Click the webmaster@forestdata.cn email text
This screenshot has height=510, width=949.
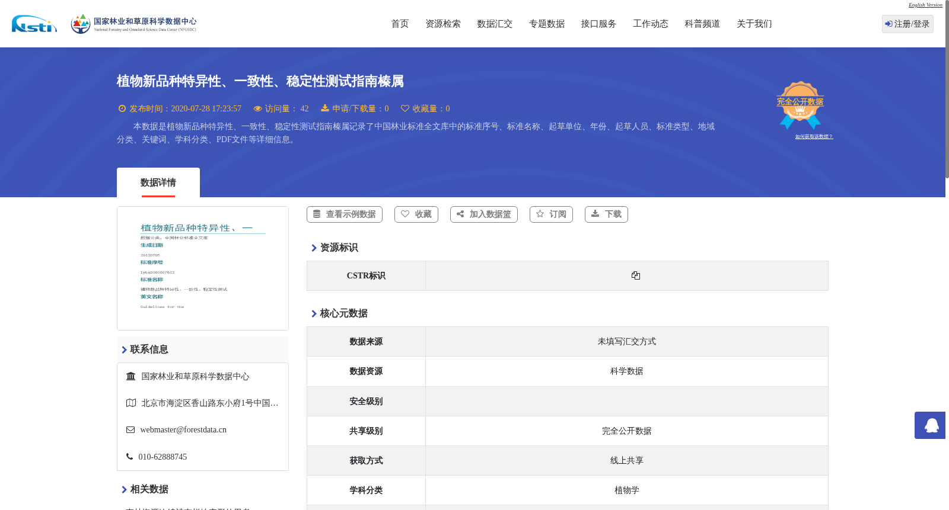pos(183,430)
